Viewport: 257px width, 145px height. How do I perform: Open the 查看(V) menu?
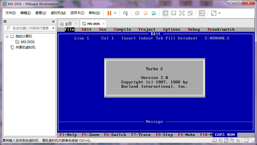pos(41,13)
